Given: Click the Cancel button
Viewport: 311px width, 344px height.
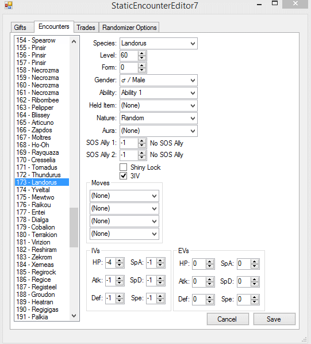Looking at the screenshot, I should [228, 319].
